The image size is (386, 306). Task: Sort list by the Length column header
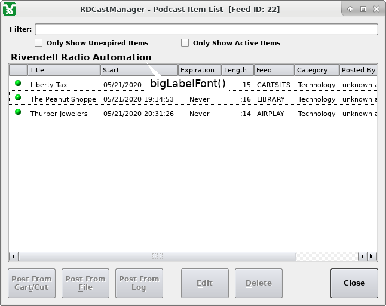point(237,70)
